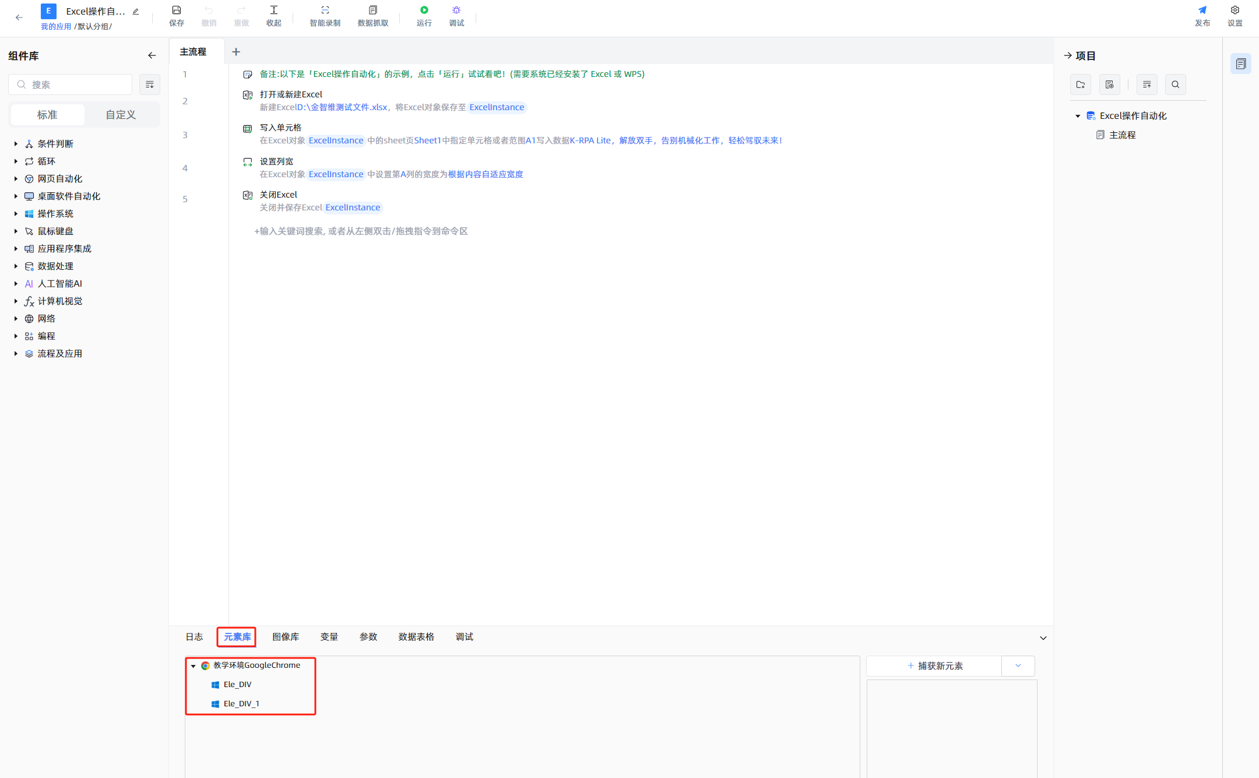Click the sort/collapse icon beside the search box
The image size is (1259, 778).
click(150, 85)
